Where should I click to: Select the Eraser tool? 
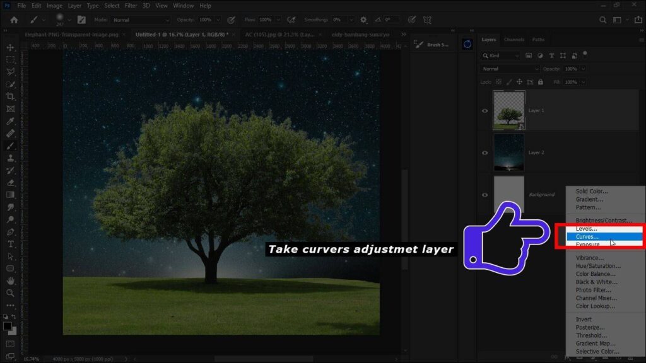click(x=10, y=183)
